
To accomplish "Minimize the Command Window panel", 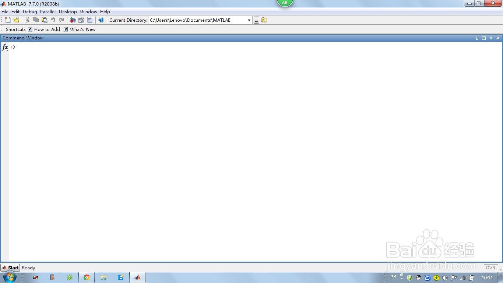I will [476, 38].
